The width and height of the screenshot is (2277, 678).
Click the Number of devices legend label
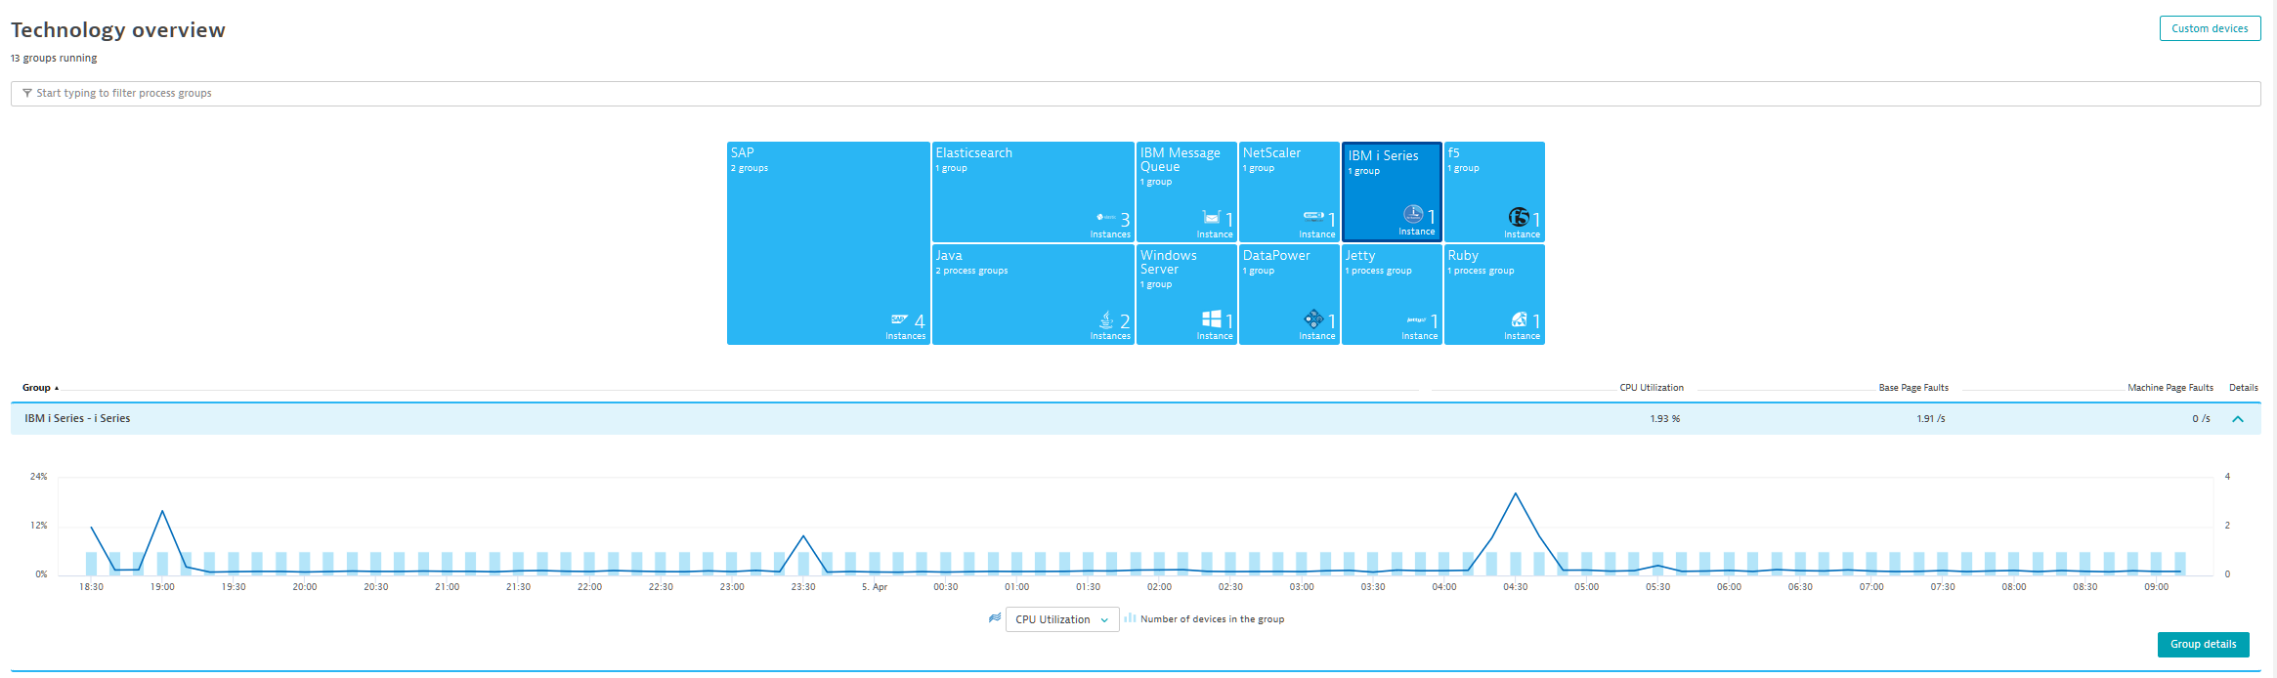[x=1212, y=618]
